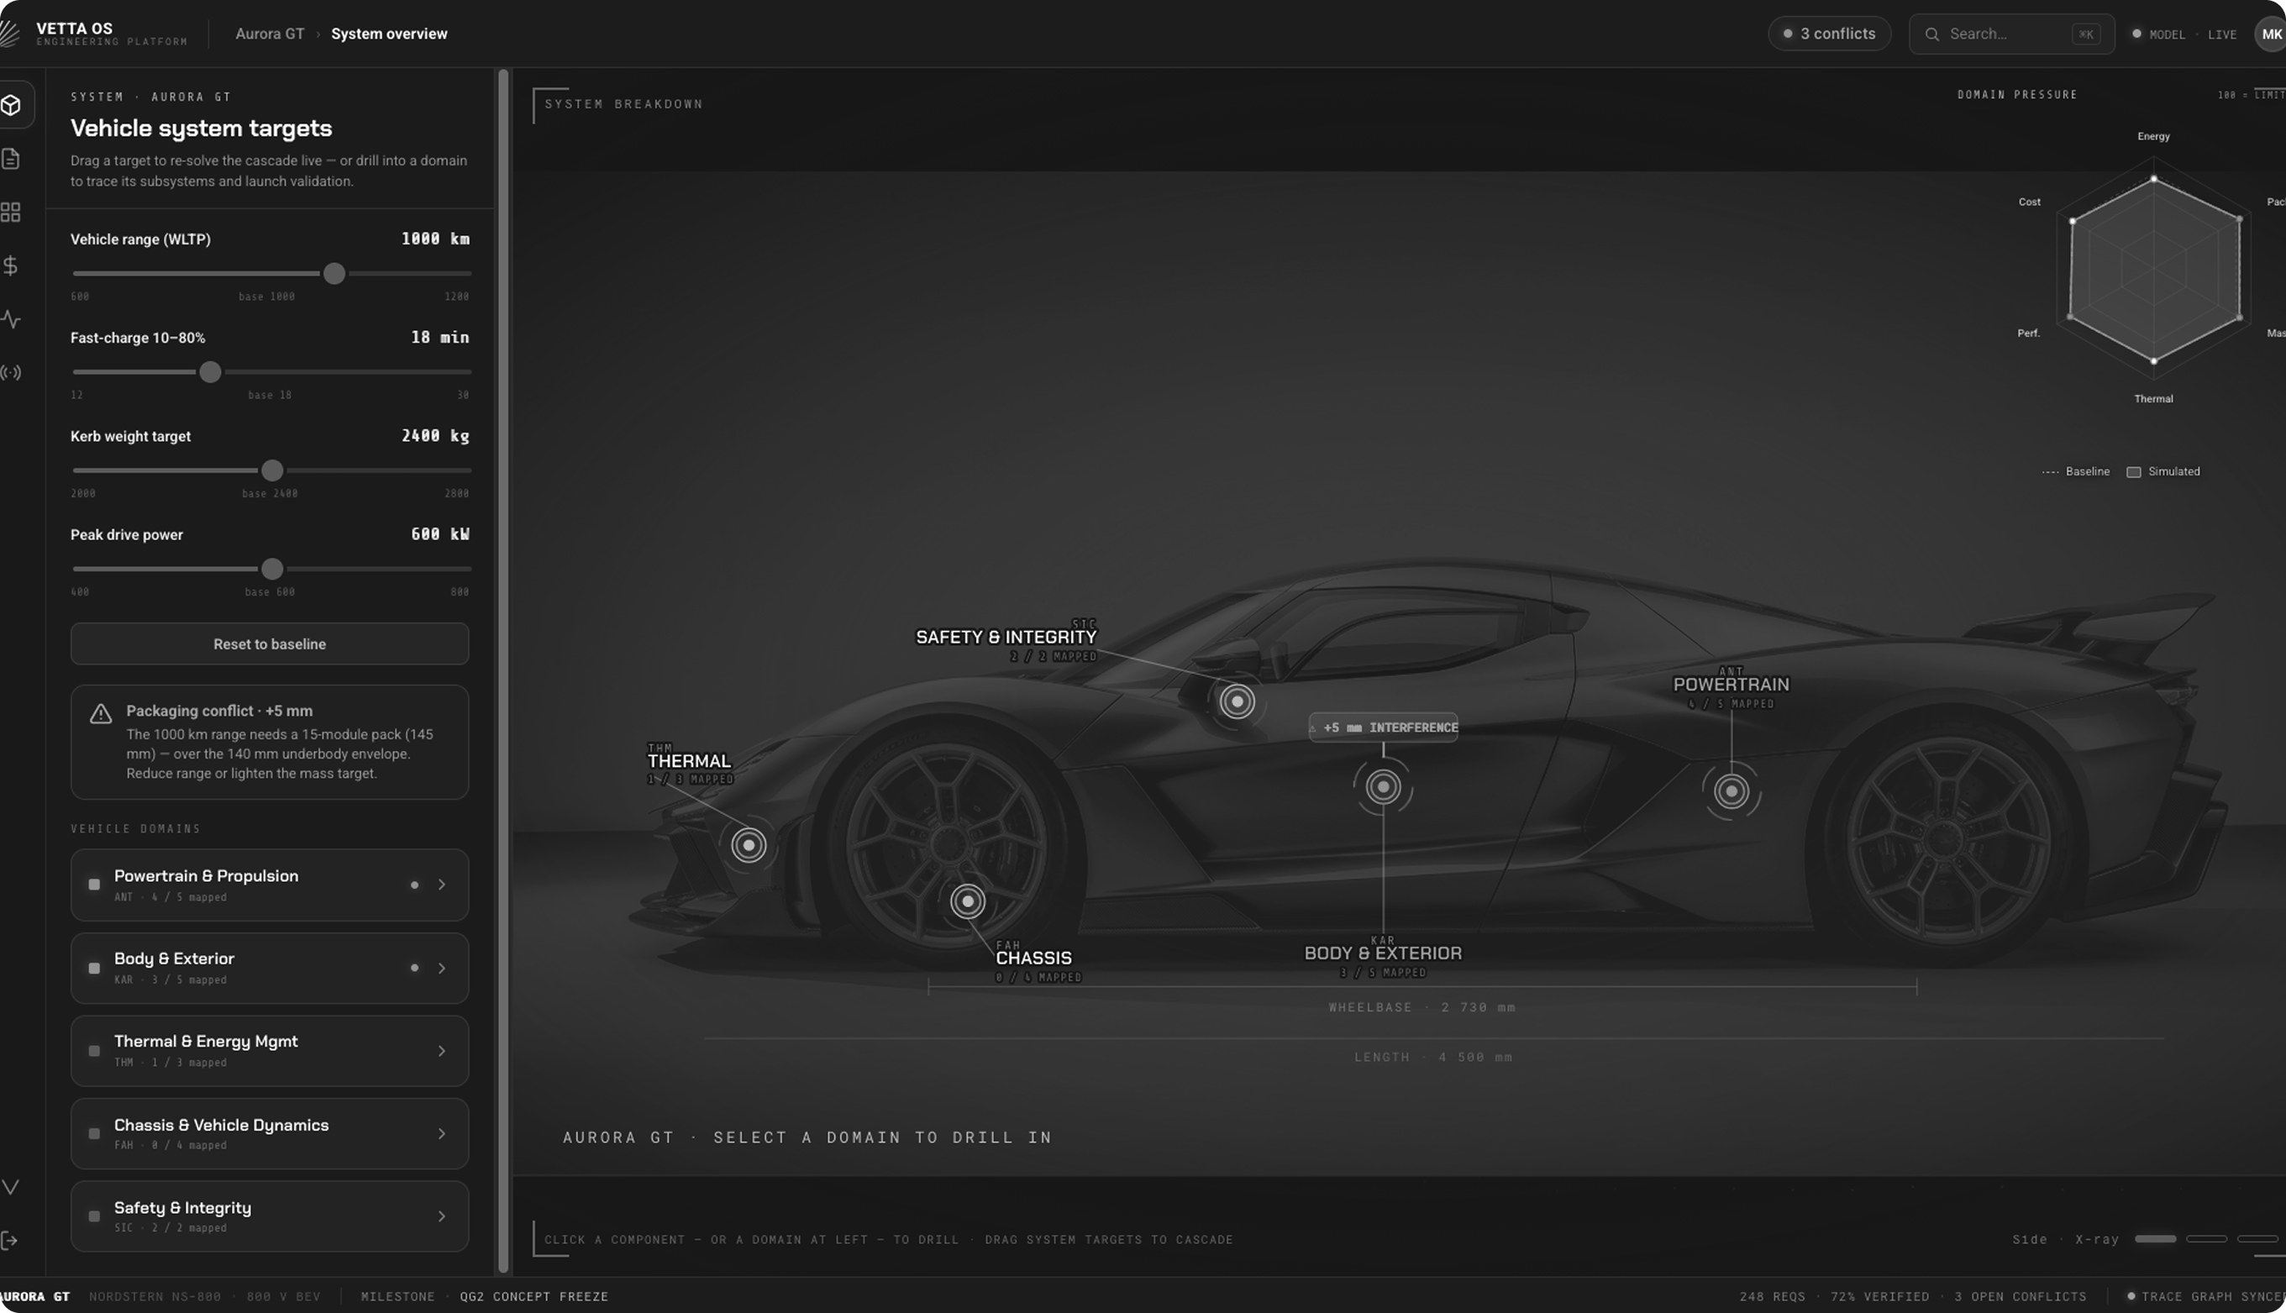
Task: Open the document requirements sidebar icon
Action: click(x=11, y=159)
